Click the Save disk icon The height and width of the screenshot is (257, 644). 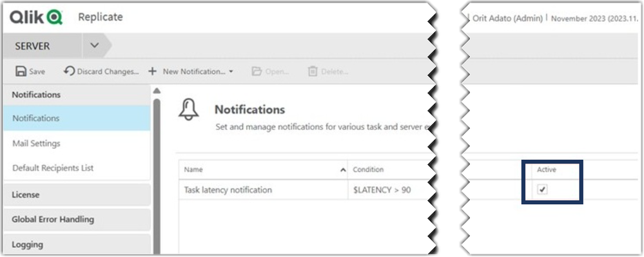point(21,71)
